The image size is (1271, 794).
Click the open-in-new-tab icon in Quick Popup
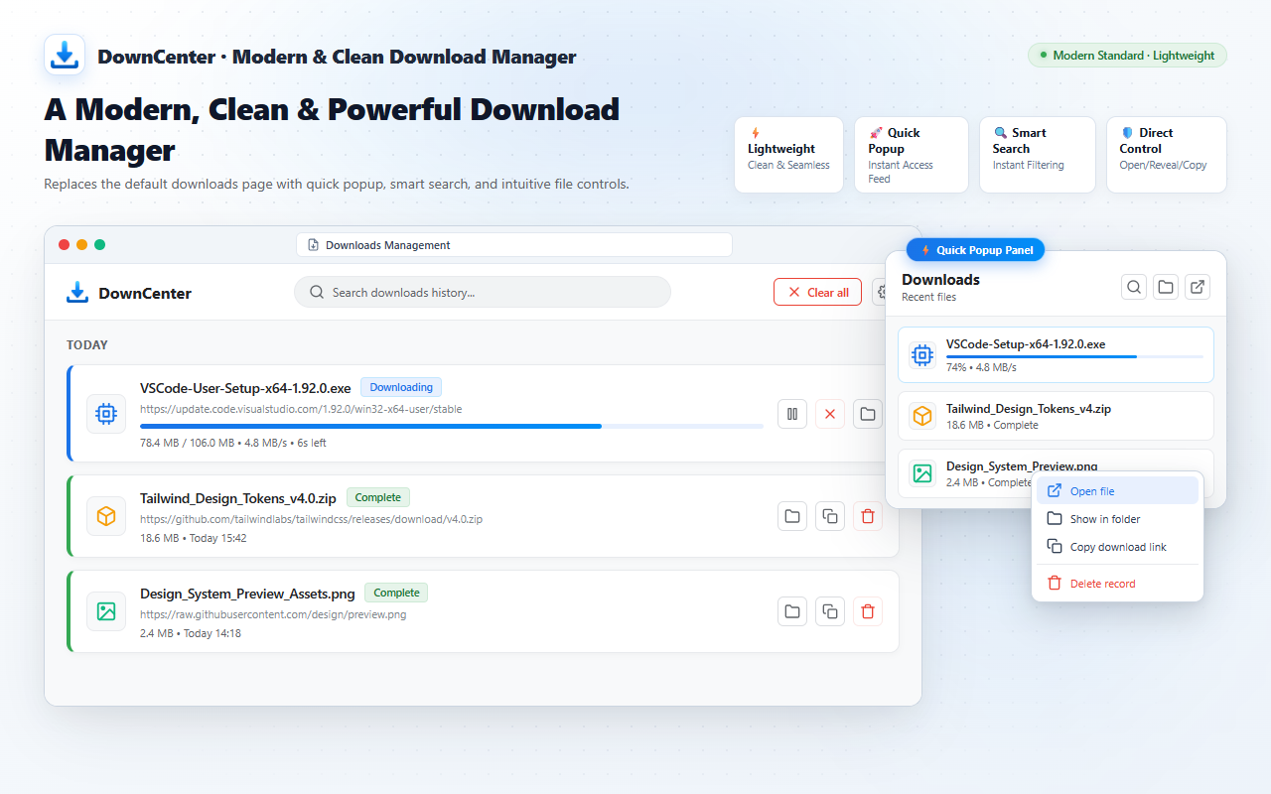(1198, 287)
